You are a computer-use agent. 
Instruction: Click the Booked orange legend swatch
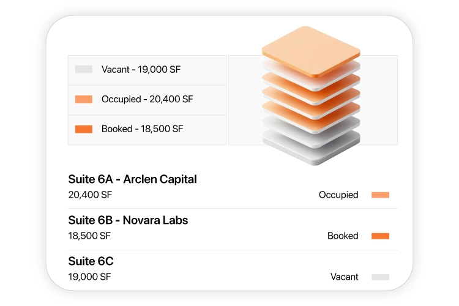(83, 129)
